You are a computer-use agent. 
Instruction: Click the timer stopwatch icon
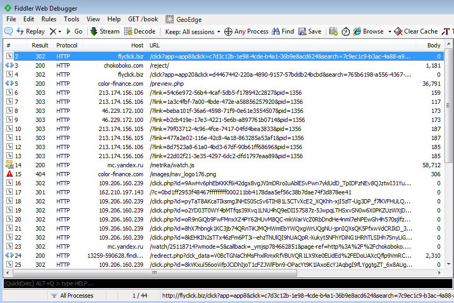coord(346,31)
